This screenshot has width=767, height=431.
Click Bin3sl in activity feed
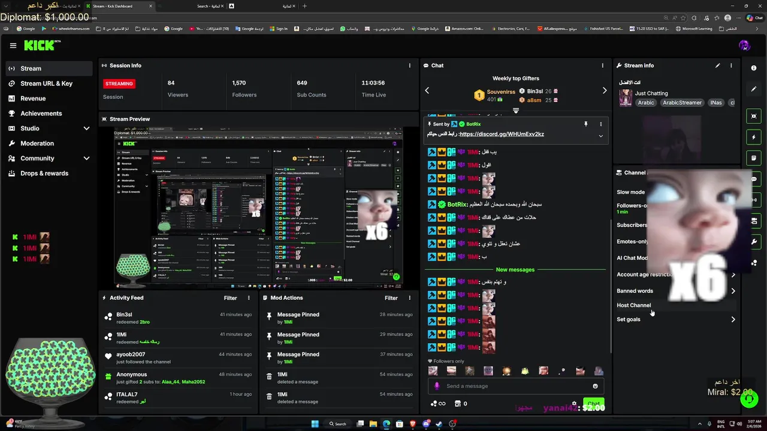click(x=124, y=314)
